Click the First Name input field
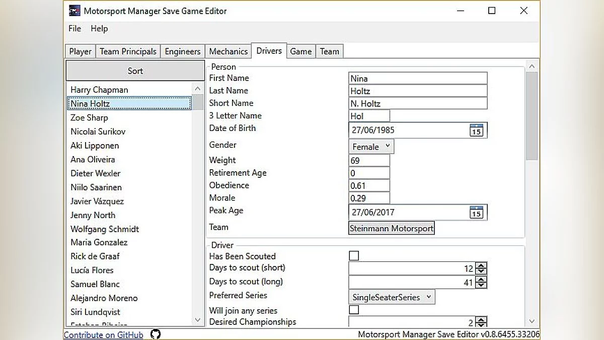604x340 pixels. [418, 79]
